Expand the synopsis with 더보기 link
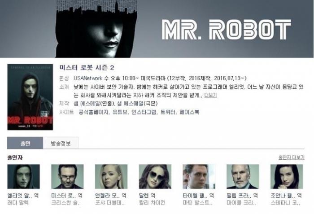The width and height of the screenshot is (314, 214). point(210,95)
